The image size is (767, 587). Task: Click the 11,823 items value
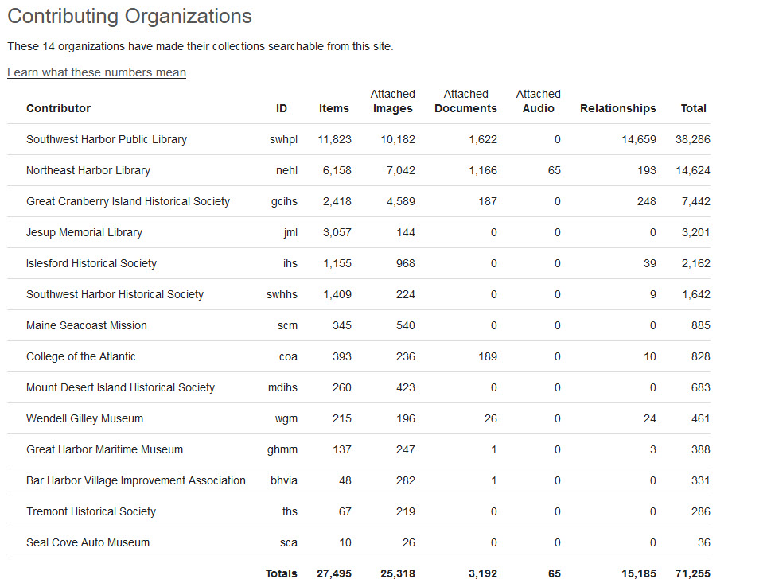tap(335, 139)
